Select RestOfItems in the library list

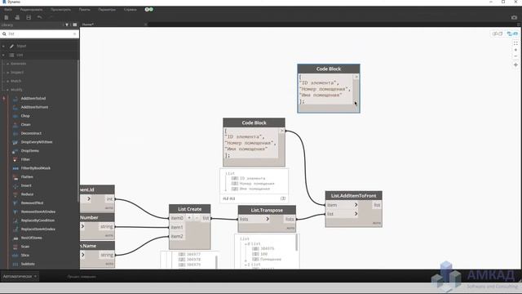pos(31,238)
